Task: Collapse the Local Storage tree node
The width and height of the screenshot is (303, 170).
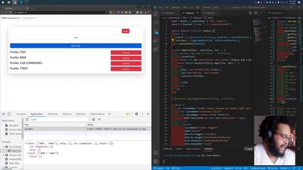Action: coord(3,147)
